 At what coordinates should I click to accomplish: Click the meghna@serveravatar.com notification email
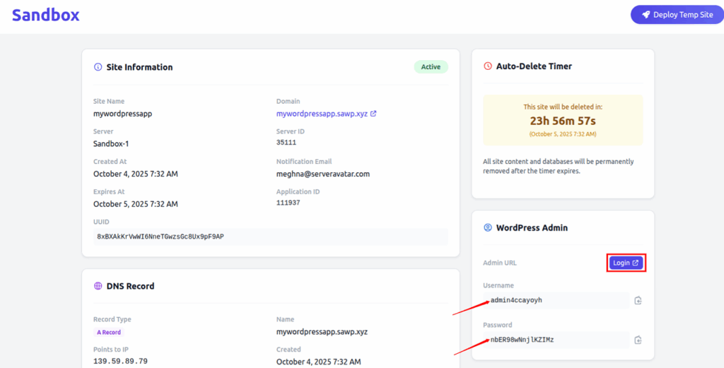[x=322, y=174]
